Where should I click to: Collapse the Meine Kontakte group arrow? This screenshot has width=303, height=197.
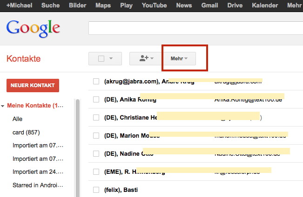tap(3, 106)
